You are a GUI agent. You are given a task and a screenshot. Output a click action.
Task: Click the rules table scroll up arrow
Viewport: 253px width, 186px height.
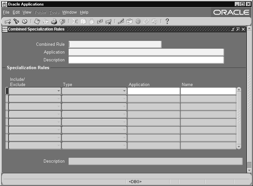[x=239, y=90]
